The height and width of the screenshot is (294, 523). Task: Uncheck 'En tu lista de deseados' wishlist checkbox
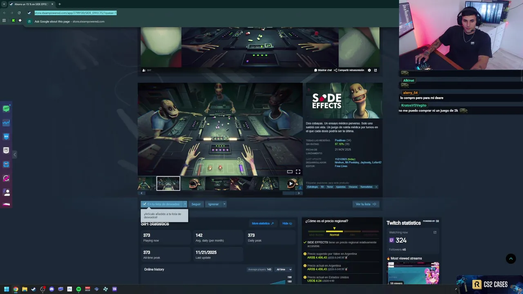pyautogui.click(x=145, y=204)
